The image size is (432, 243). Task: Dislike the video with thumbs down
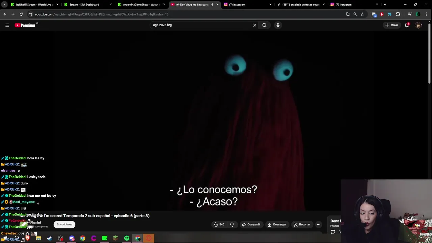coord(232,224)
